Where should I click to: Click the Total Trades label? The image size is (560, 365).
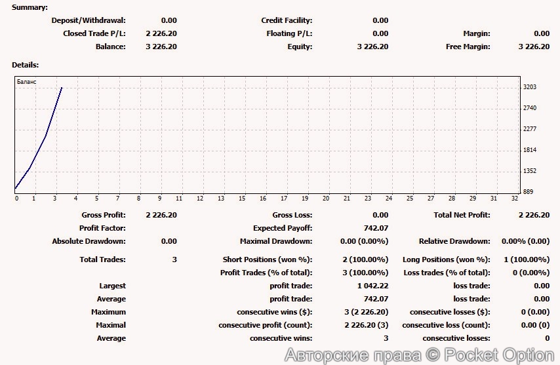pyautogui.click(x=102, y=259)
